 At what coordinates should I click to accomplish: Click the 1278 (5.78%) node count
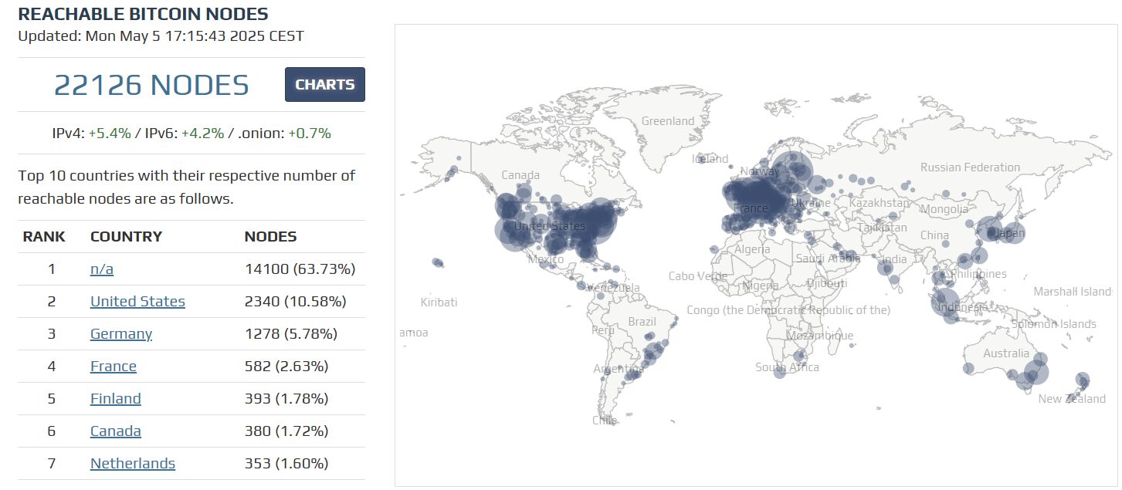tap(290, 334)
